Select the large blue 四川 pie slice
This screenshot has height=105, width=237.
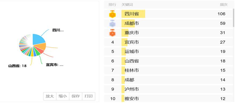pyautogui.click(x=38, y=39)
